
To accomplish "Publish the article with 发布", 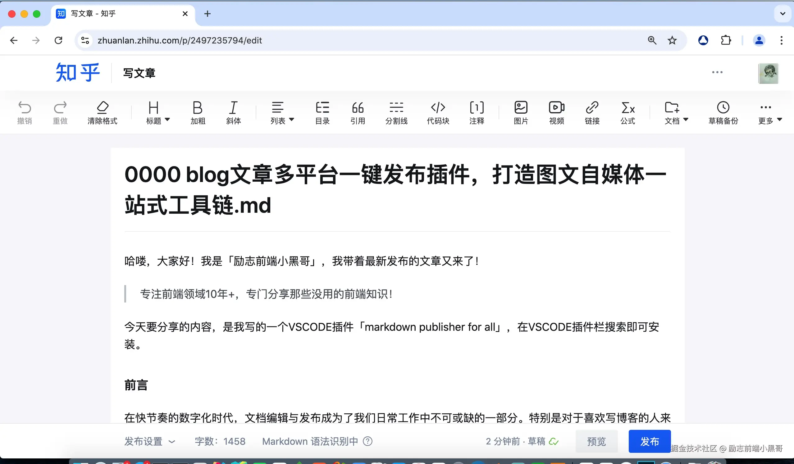I will coord(649,441).
